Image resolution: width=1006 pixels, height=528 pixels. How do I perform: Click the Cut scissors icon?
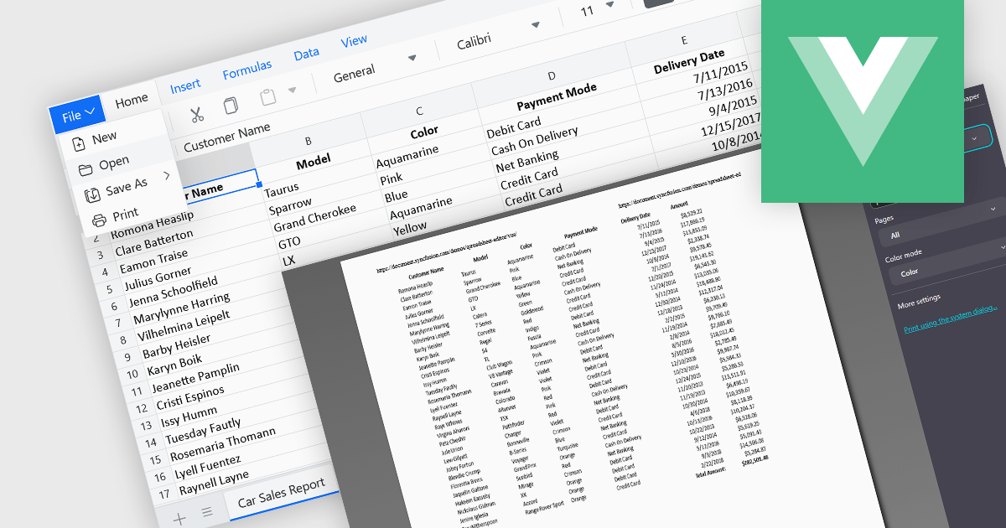[196, 114]
